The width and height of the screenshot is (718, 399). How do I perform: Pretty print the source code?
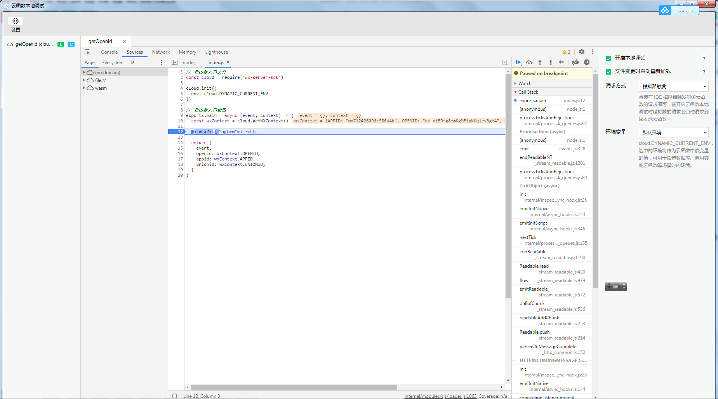pos(175,396)
